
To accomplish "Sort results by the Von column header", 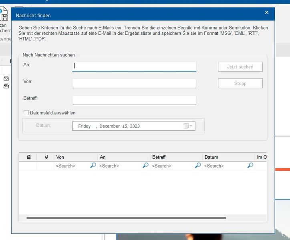I will [x=76, y=157].
